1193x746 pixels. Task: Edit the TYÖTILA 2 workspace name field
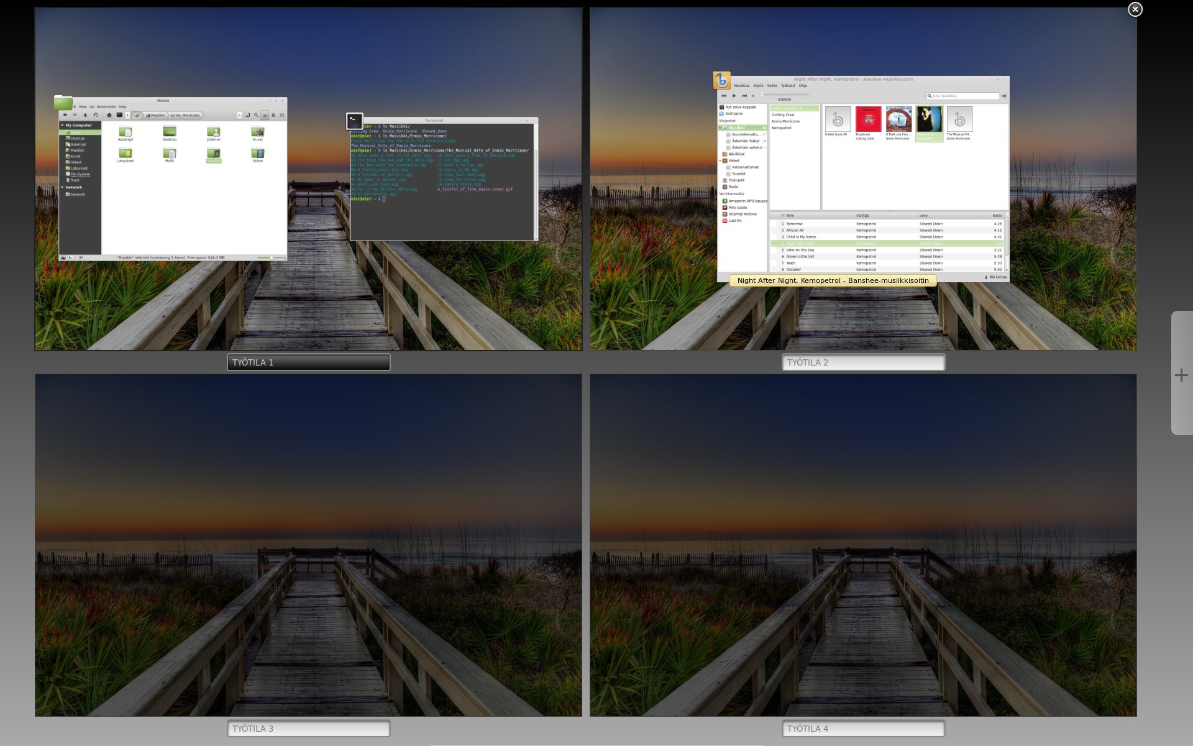(x=863, y=362)
